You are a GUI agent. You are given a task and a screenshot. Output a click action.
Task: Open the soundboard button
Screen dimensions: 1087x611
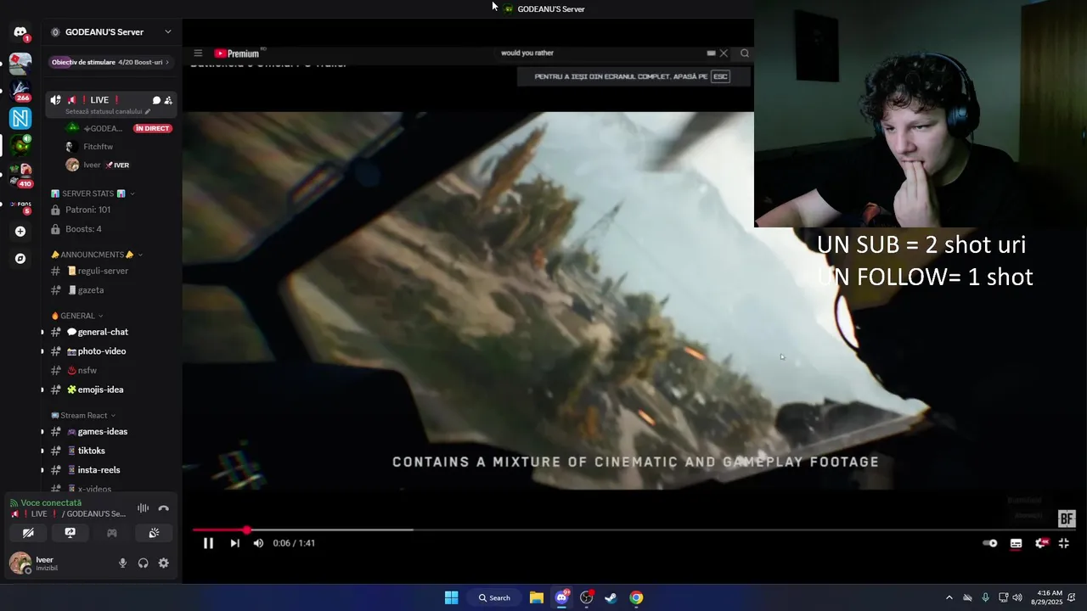pos(154,533)
